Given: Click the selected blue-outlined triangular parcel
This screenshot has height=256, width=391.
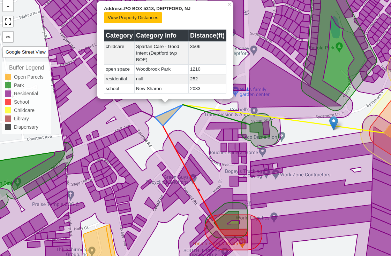Looking at the screenshot, I should click(168, 116).
